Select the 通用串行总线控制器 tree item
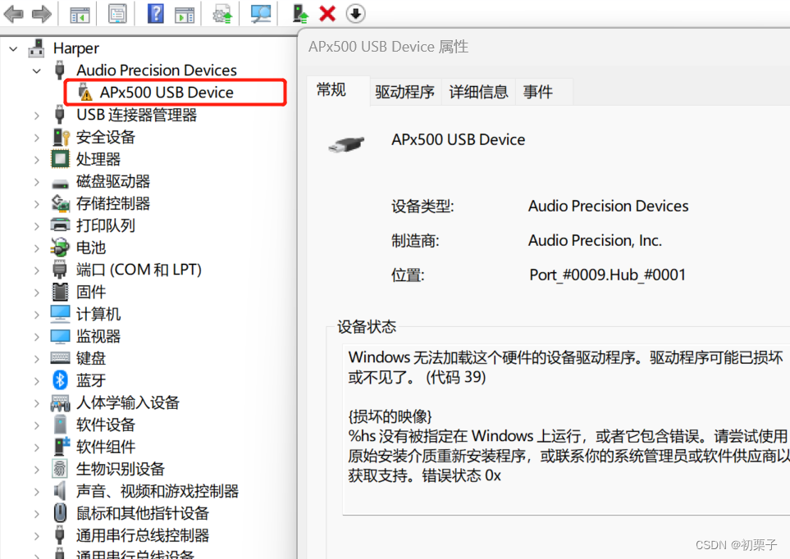The width and height of the screenshot is (790, 559). 143,535
